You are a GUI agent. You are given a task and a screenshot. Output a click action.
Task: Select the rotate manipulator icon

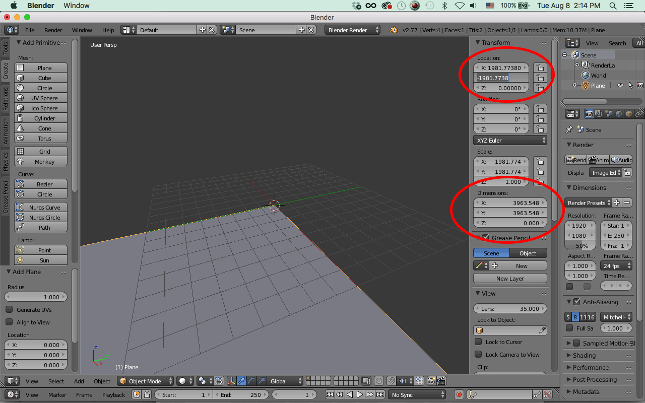point(251,381)
